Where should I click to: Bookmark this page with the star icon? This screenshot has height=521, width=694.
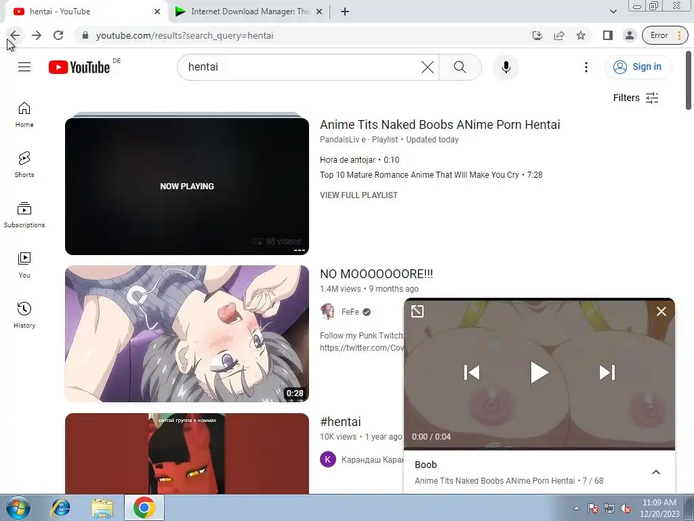[581, 35]
